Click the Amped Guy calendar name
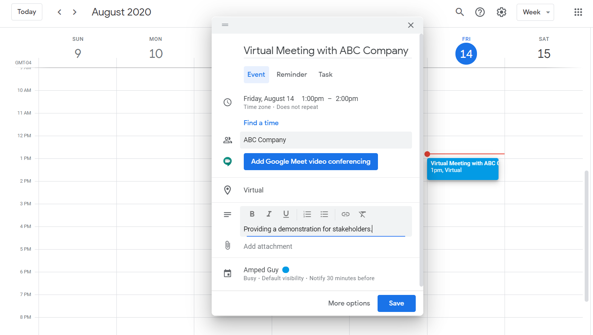This screenshot has height=335, width=593. point(261,270)
